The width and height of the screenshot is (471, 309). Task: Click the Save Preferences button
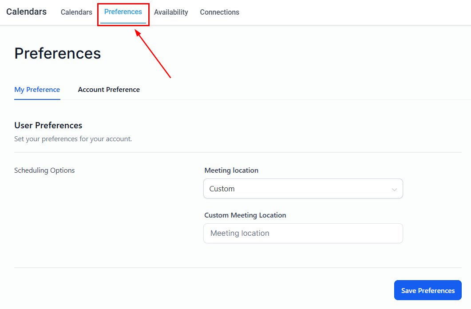(428, 290)
